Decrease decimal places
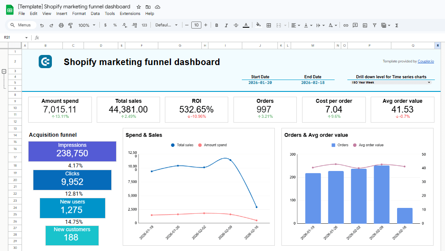This screenshot has width=445, height=251. 124,25
